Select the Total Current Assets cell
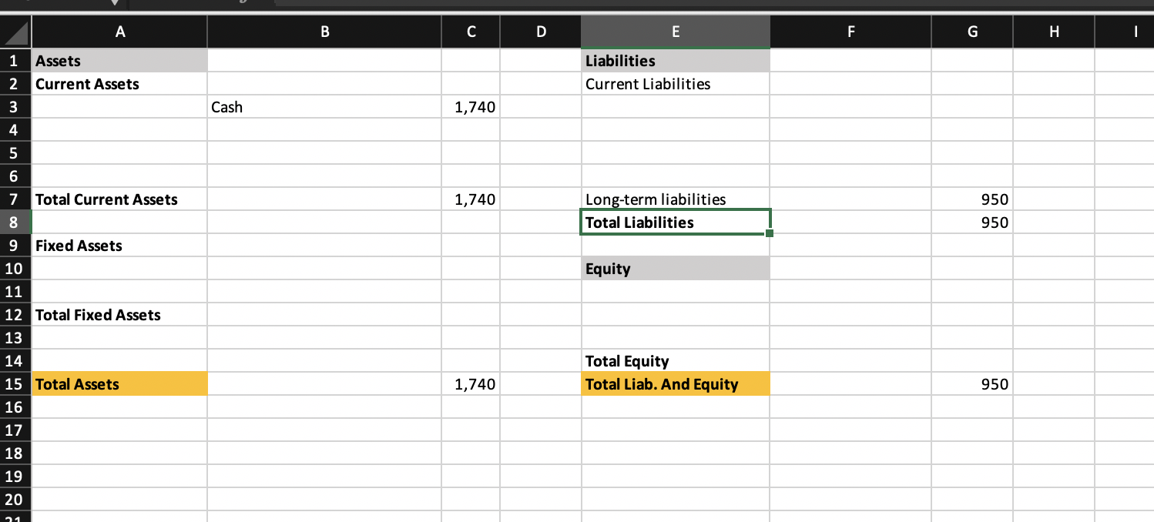This screenshot has width=1154, height=522. [119, 199]
